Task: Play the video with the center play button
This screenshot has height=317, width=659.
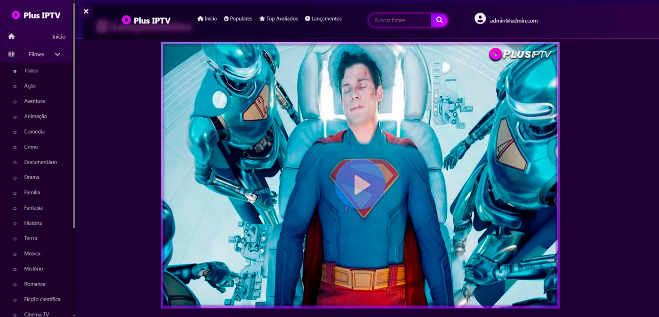Action: [x=360, y=184]
